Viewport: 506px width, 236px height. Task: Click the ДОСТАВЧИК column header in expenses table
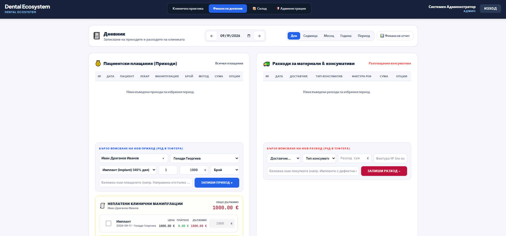pos(299,76)
